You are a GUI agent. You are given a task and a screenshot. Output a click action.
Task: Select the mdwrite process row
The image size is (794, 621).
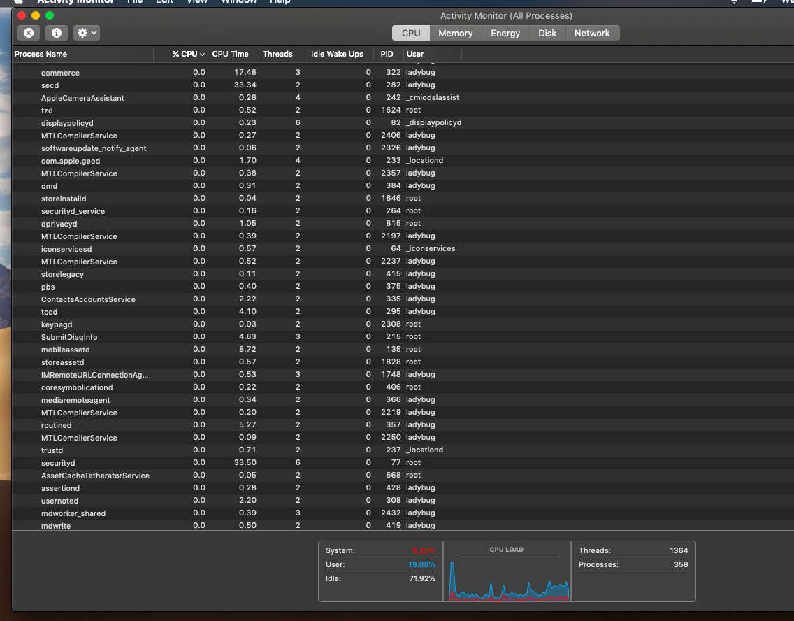point(403,525)
